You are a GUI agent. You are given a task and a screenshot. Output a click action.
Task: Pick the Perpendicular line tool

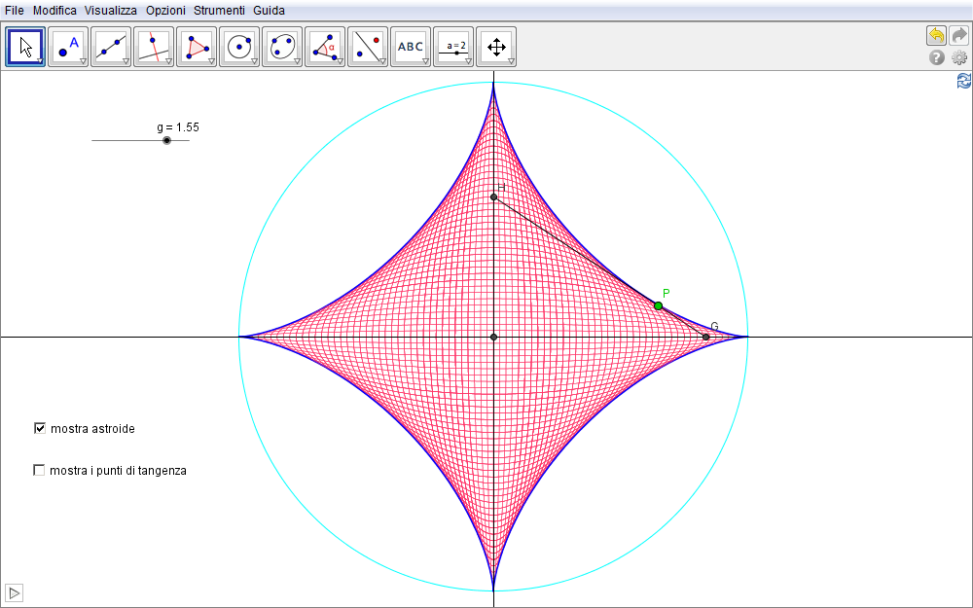pyautogui.click(x=154, y=47)
